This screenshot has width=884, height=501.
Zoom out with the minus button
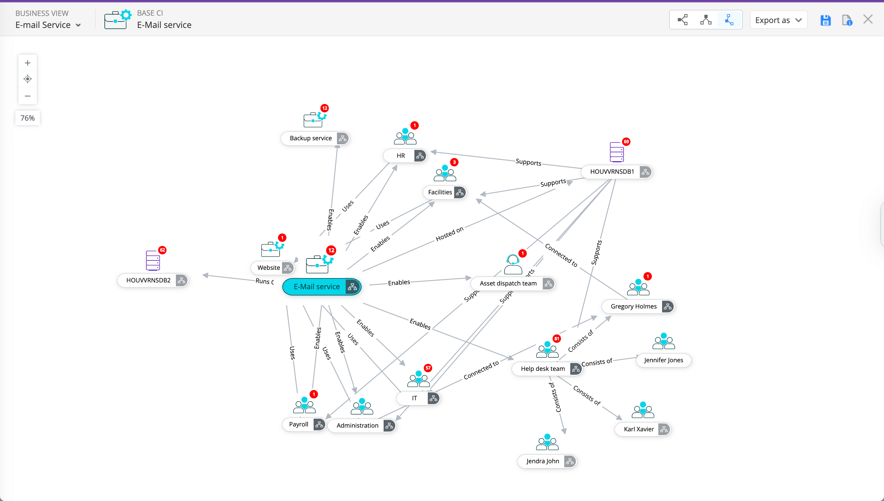(28, 96)
